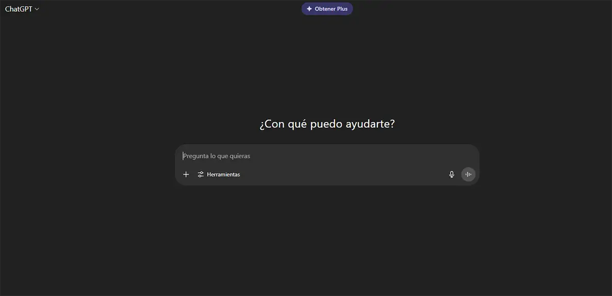This screenshot has width=612, height=296.
Task: Activate voice mode waveform button
Action: pyautogui.click(x=468, y=174)
